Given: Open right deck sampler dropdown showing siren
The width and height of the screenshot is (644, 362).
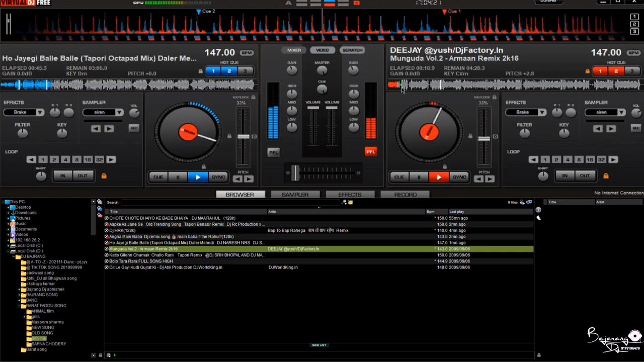Looking at the screenshot, I should (605, 112).
